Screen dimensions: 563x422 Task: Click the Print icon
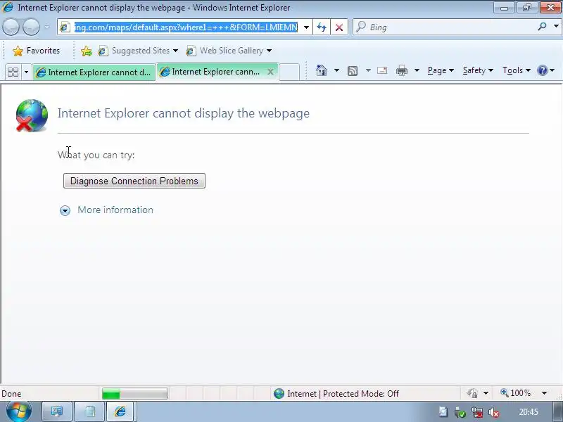[402, 70]
